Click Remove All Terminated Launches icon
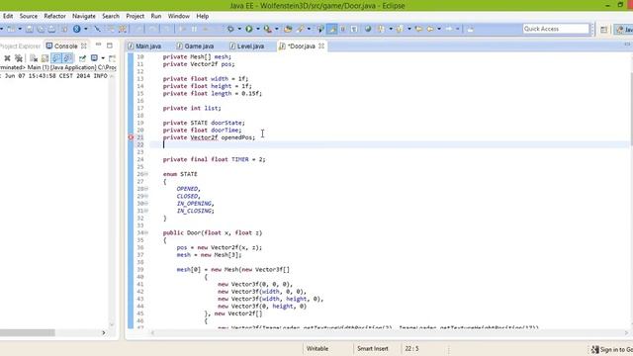Image resolution: width=633 pixels, height=356 pixels. tap(19, 58)
